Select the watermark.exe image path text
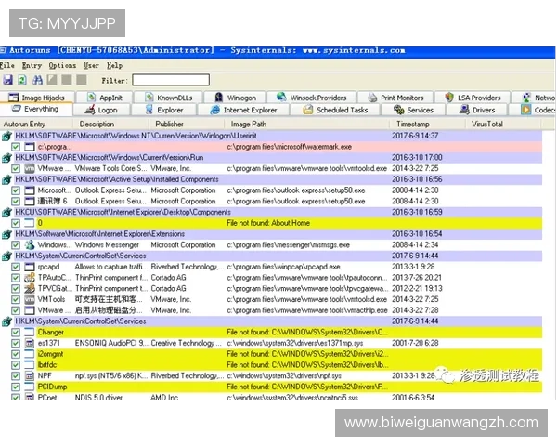This screenshot has height=446, width=557. [289, 147]
